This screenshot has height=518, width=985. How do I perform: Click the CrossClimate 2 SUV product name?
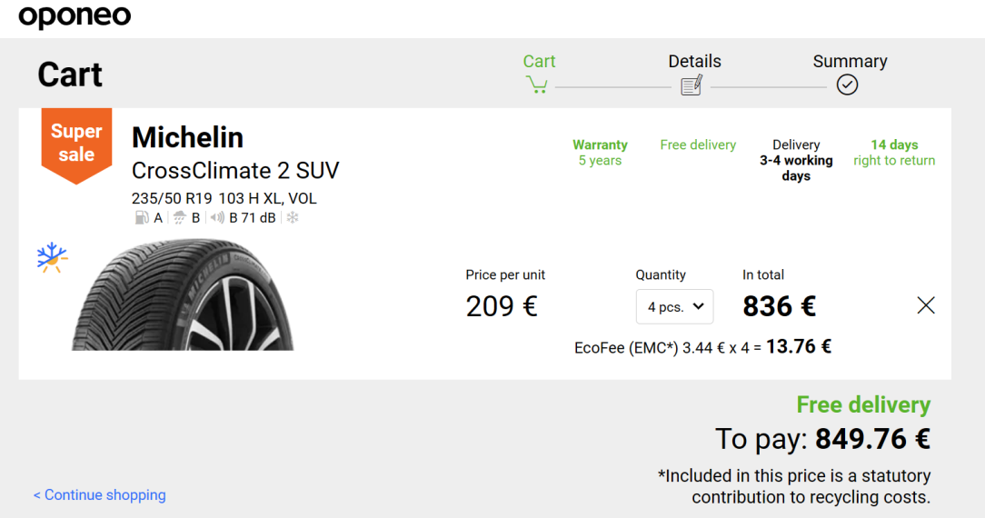coord(235,170)
